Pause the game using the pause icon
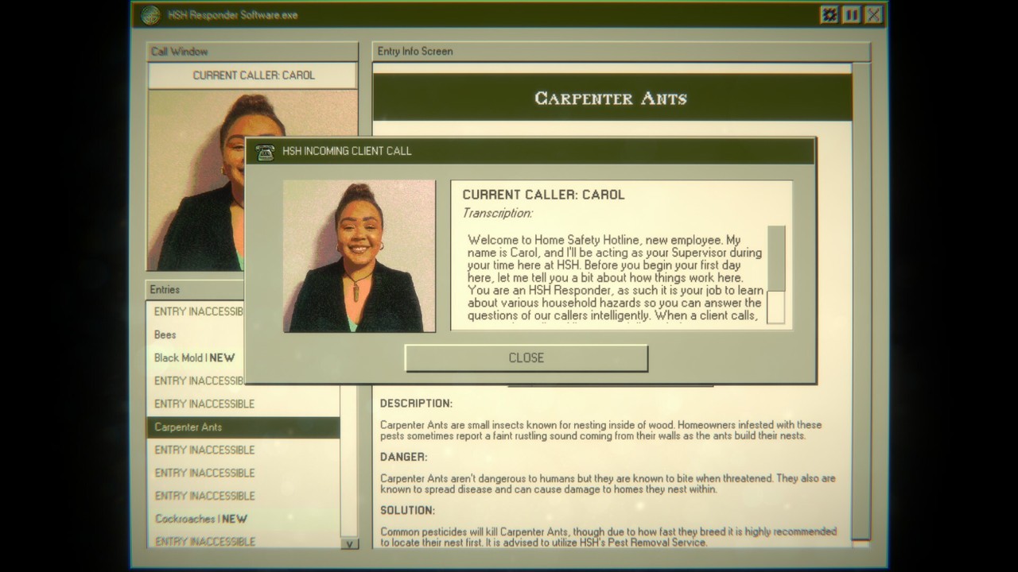Image resolution: width=1018 pixels, height=572 pixels. click(850, 14)
